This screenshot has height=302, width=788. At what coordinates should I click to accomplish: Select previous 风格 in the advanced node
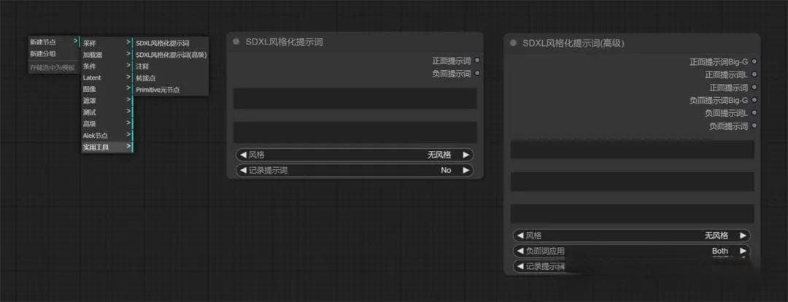click(519, 235)
